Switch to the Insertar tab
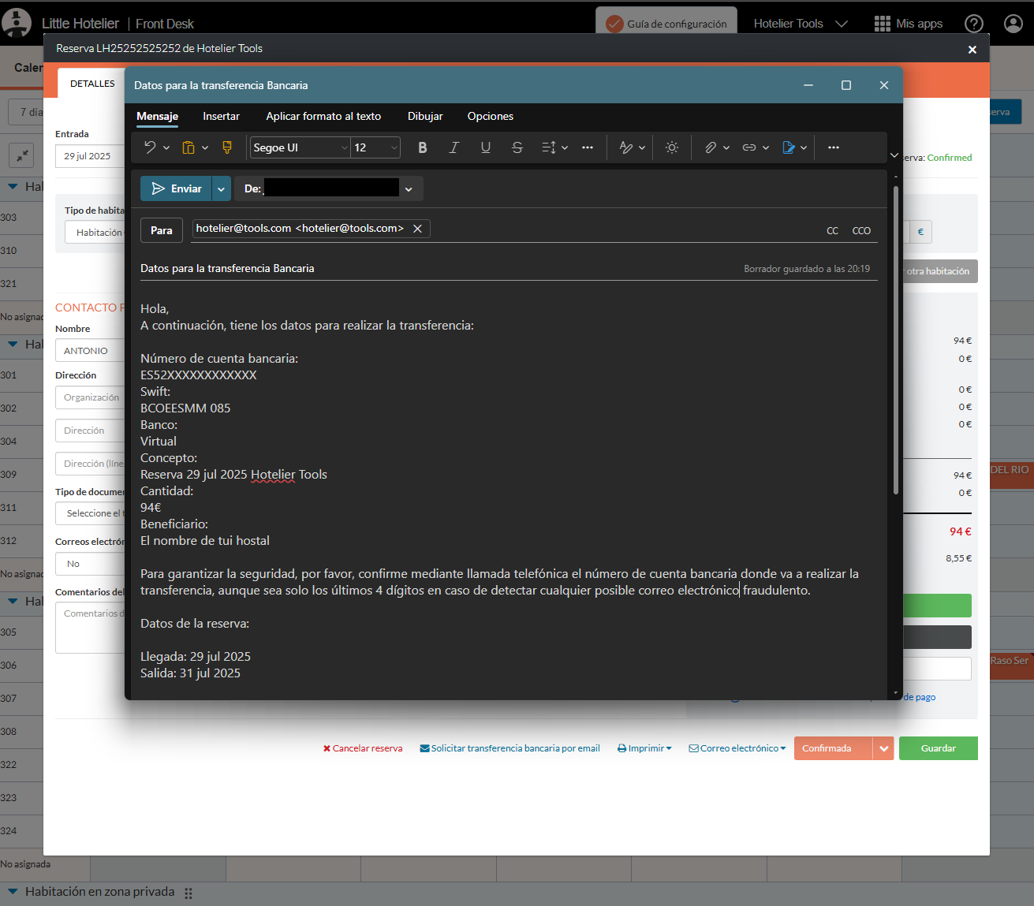 (x=221, y=116)
